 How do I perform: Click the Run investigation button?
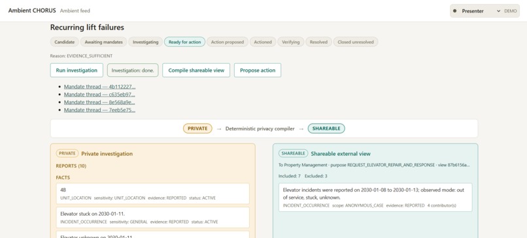click(x=76, y=70)
